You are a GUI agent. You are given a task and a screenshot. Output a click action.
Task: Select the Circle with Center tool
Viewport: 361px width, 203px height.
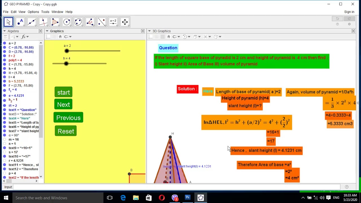coord(67,22)
